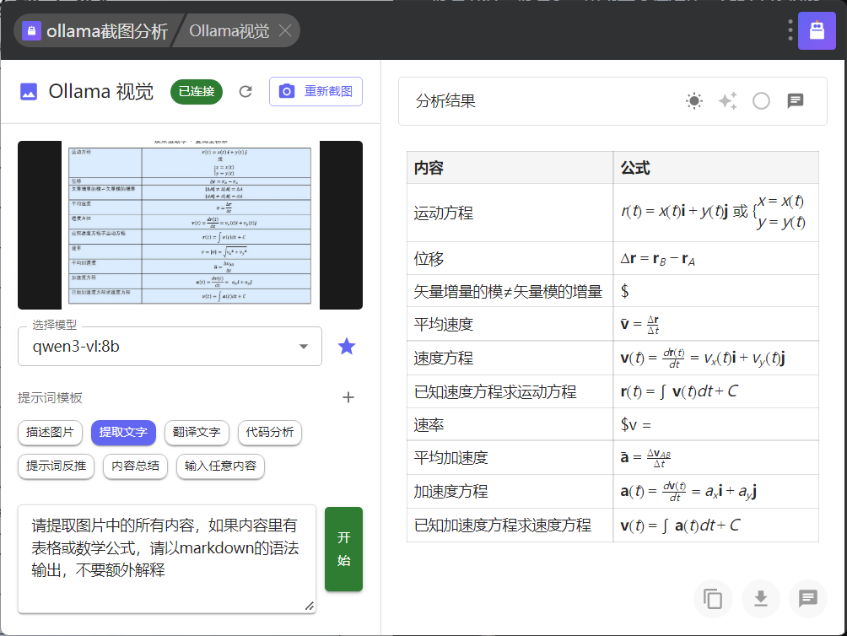Click the purple robot icon top right
The height and width of the screenshot is (636, 847).
click(816, 31)
